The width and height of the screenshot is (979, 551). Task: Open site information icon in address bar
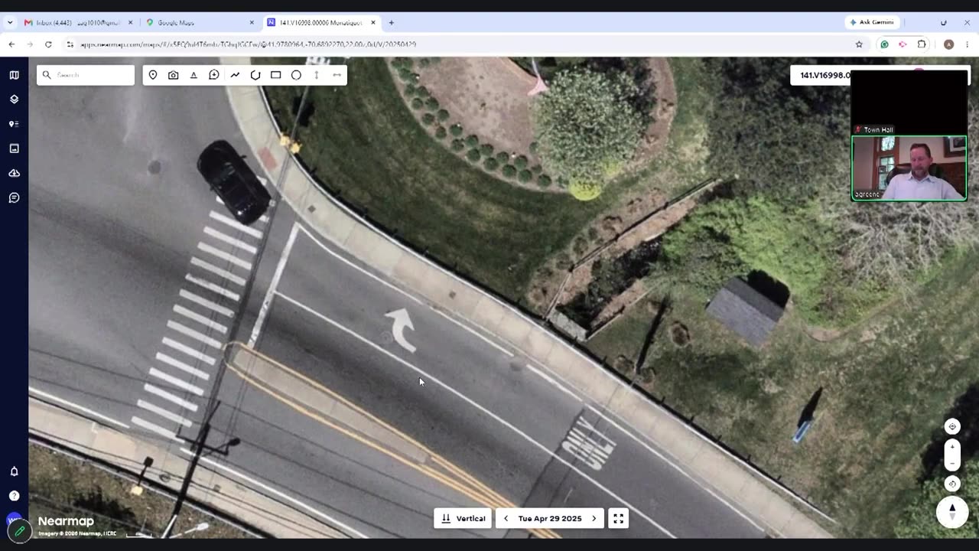[x=70, y=44]
